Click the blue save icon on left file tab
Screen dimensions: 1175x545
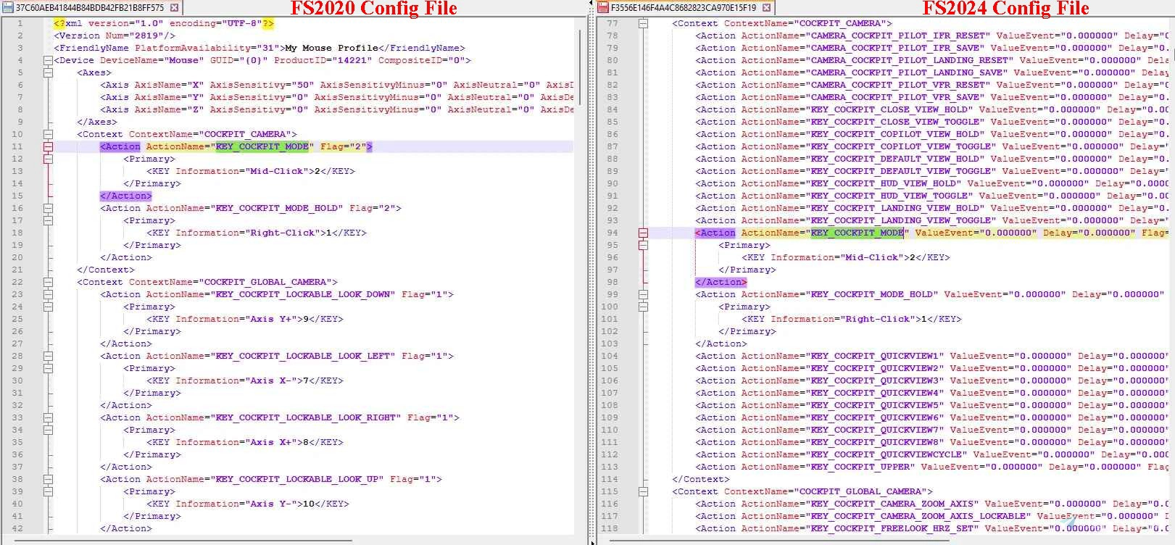(7, 8)
